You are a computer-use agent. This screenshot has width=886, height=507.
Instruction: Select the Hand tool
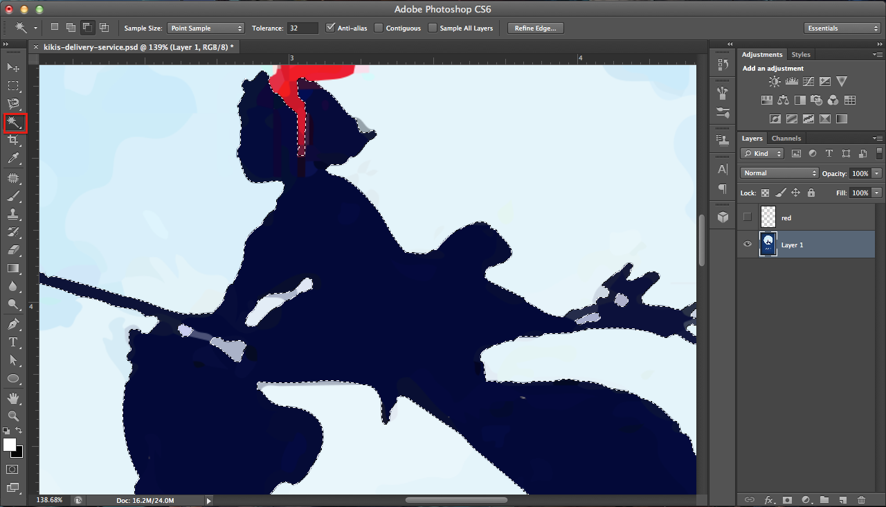pyautogui.click(x=13, y=398)
